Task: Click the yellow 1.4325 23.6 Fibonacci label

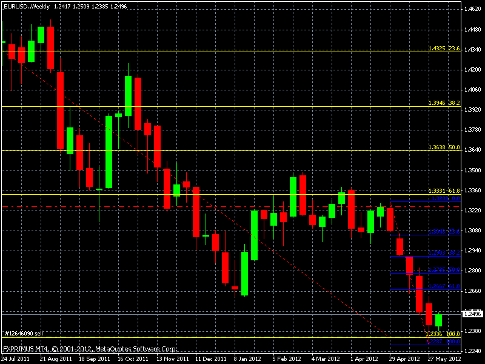Action: click(x=444, y=49)
